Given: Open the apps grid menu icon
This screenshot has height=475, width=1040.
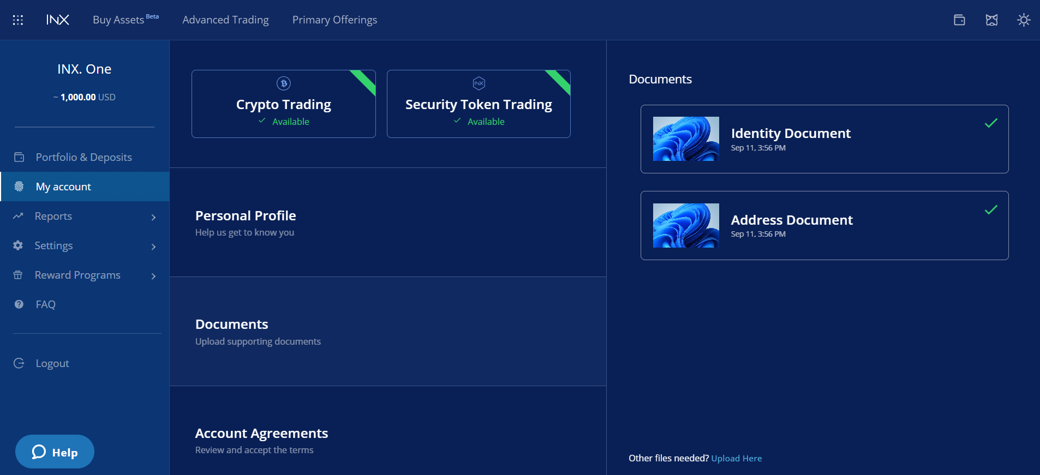Looking at the screenshot, I should (x=18, y=20).
